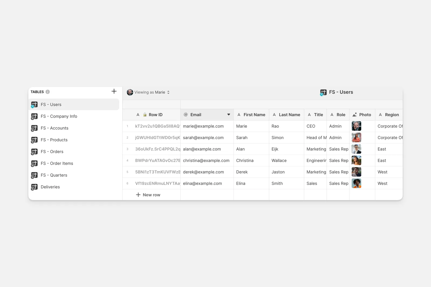
Task: Open the FS - Company Info table
Action: tap(74, 116)
